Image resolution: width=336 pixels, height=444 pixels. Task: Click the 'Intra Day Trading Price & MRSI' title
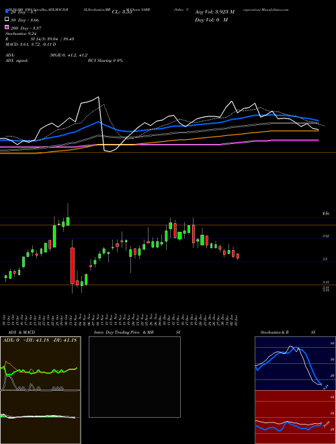(137, 332)
